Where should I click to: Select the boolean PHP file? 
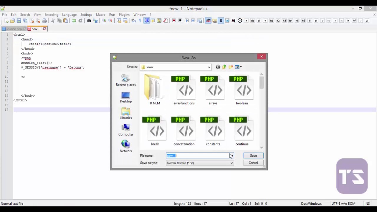click(242, 90)
